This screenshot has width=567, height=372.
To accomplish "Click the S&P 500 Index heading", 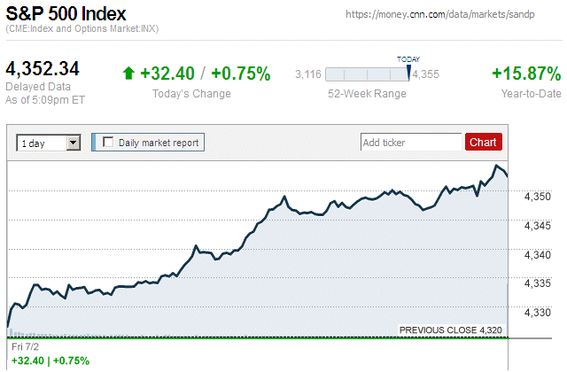I will (x=66, y=15).
